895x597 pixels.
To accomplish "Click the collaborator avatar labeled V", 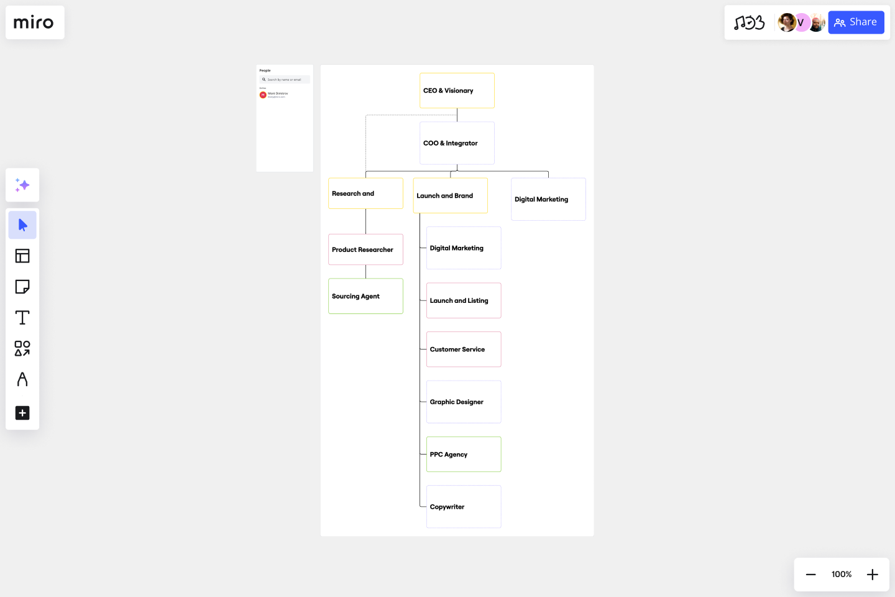I will pos(801,22).
